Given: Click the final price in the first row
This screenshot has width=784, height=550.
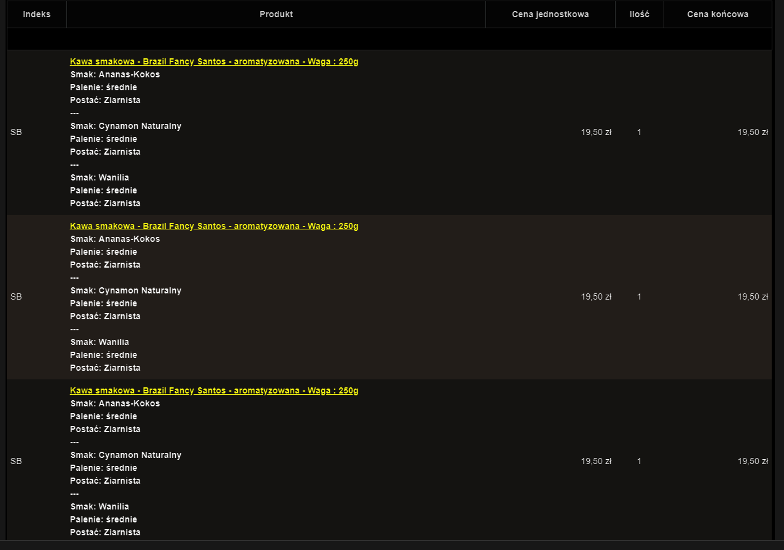Looking at the screenshot, I should tap(753, 132).
